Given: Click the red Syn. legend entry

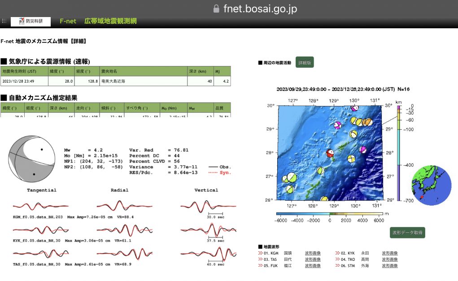Looking at the screenshot, I should coord(220,172).
